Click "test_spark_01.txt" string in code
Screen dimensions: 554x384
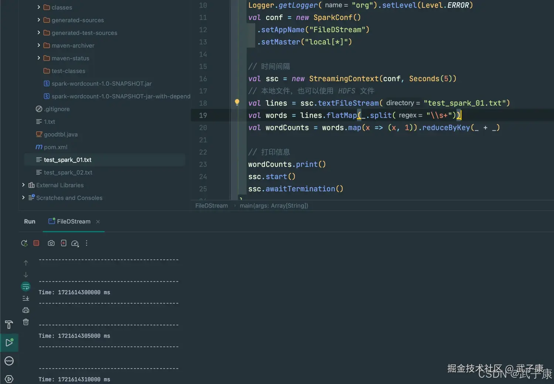pos(465,103)
